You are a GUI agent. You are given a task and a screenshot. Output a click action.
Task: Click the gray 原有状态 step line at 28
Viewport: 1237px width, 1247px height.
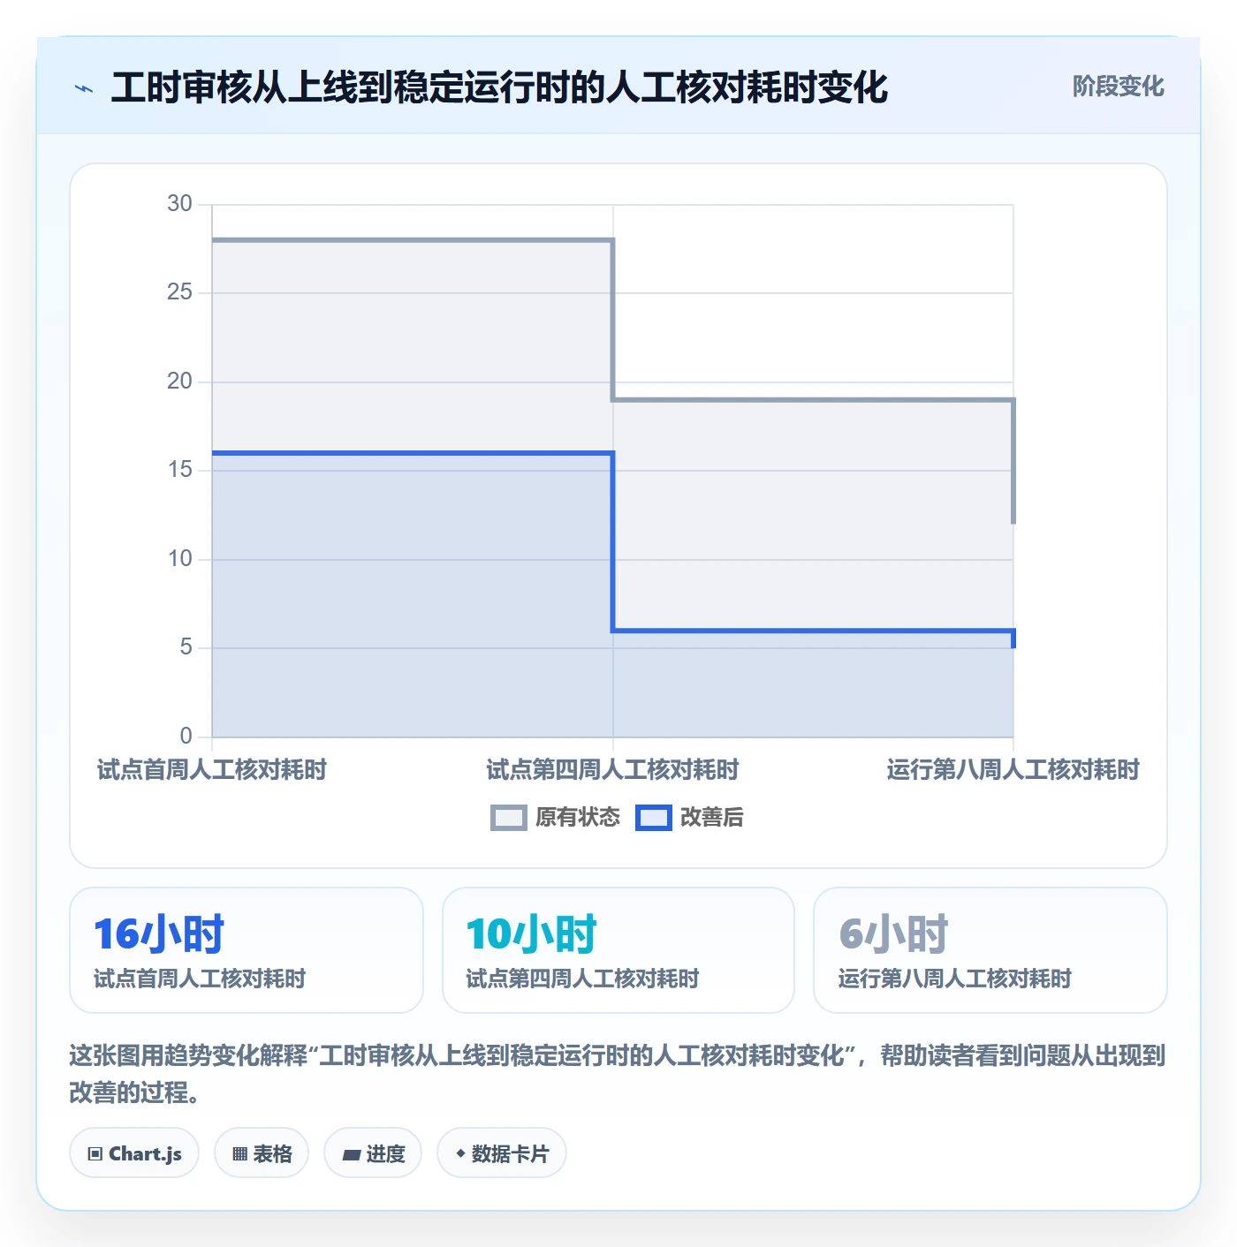(x=413, y=239)
